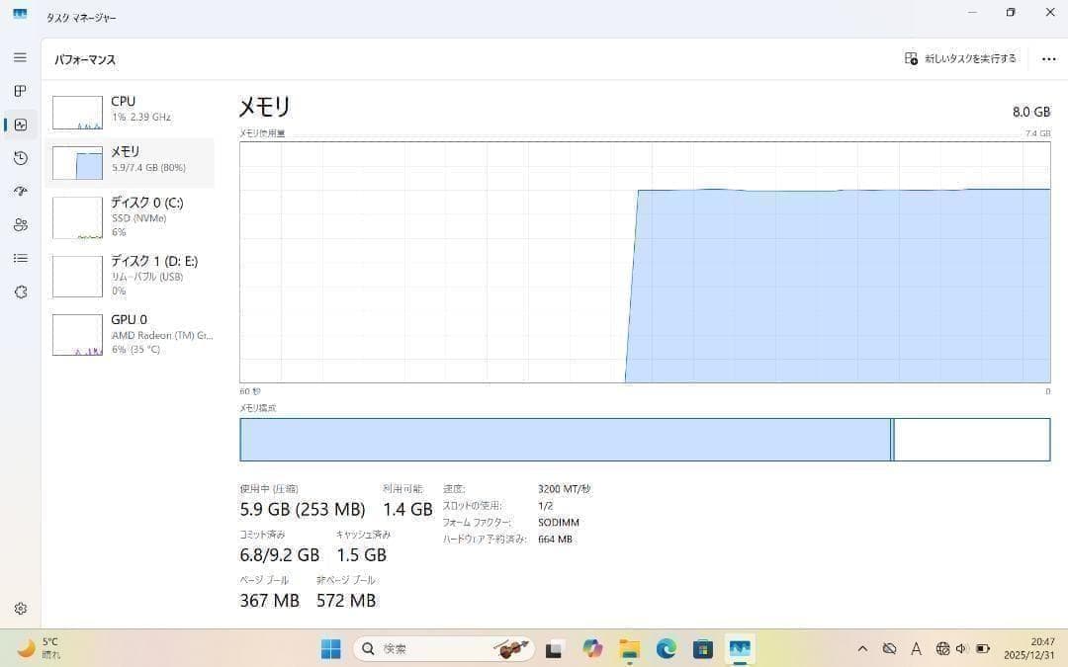Select ディスク 0 (C:) in list
1068x667 pixels.
(x=130, y=216)
